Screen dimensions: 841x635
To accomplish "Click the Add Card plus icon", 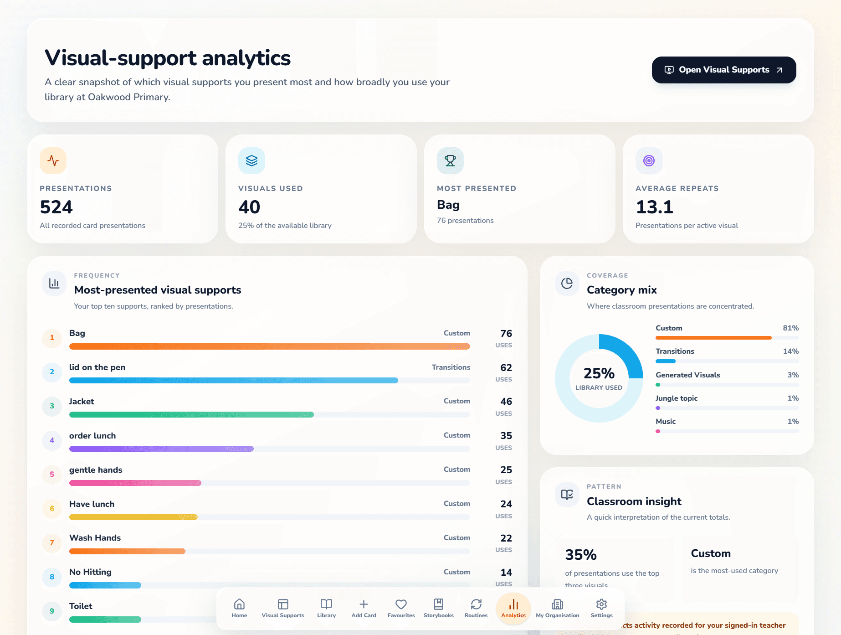I will pos(364,604).
